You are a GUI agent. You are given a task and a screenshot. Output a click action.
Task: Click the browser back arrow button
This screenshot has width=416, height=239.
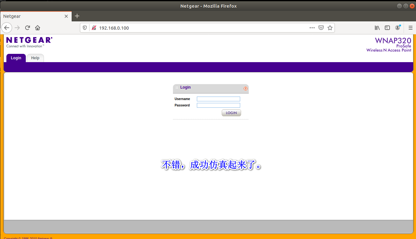[7, 28]
